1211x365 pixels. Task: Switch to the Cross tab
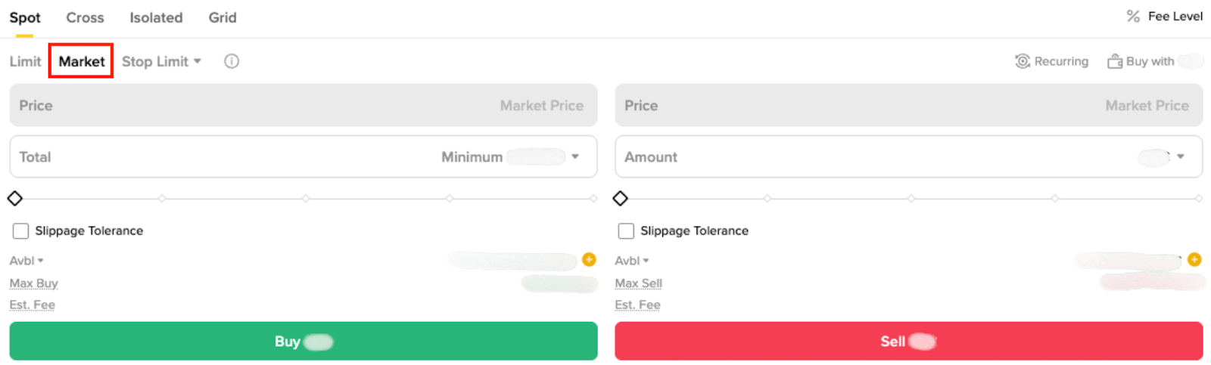coord(85,17)
